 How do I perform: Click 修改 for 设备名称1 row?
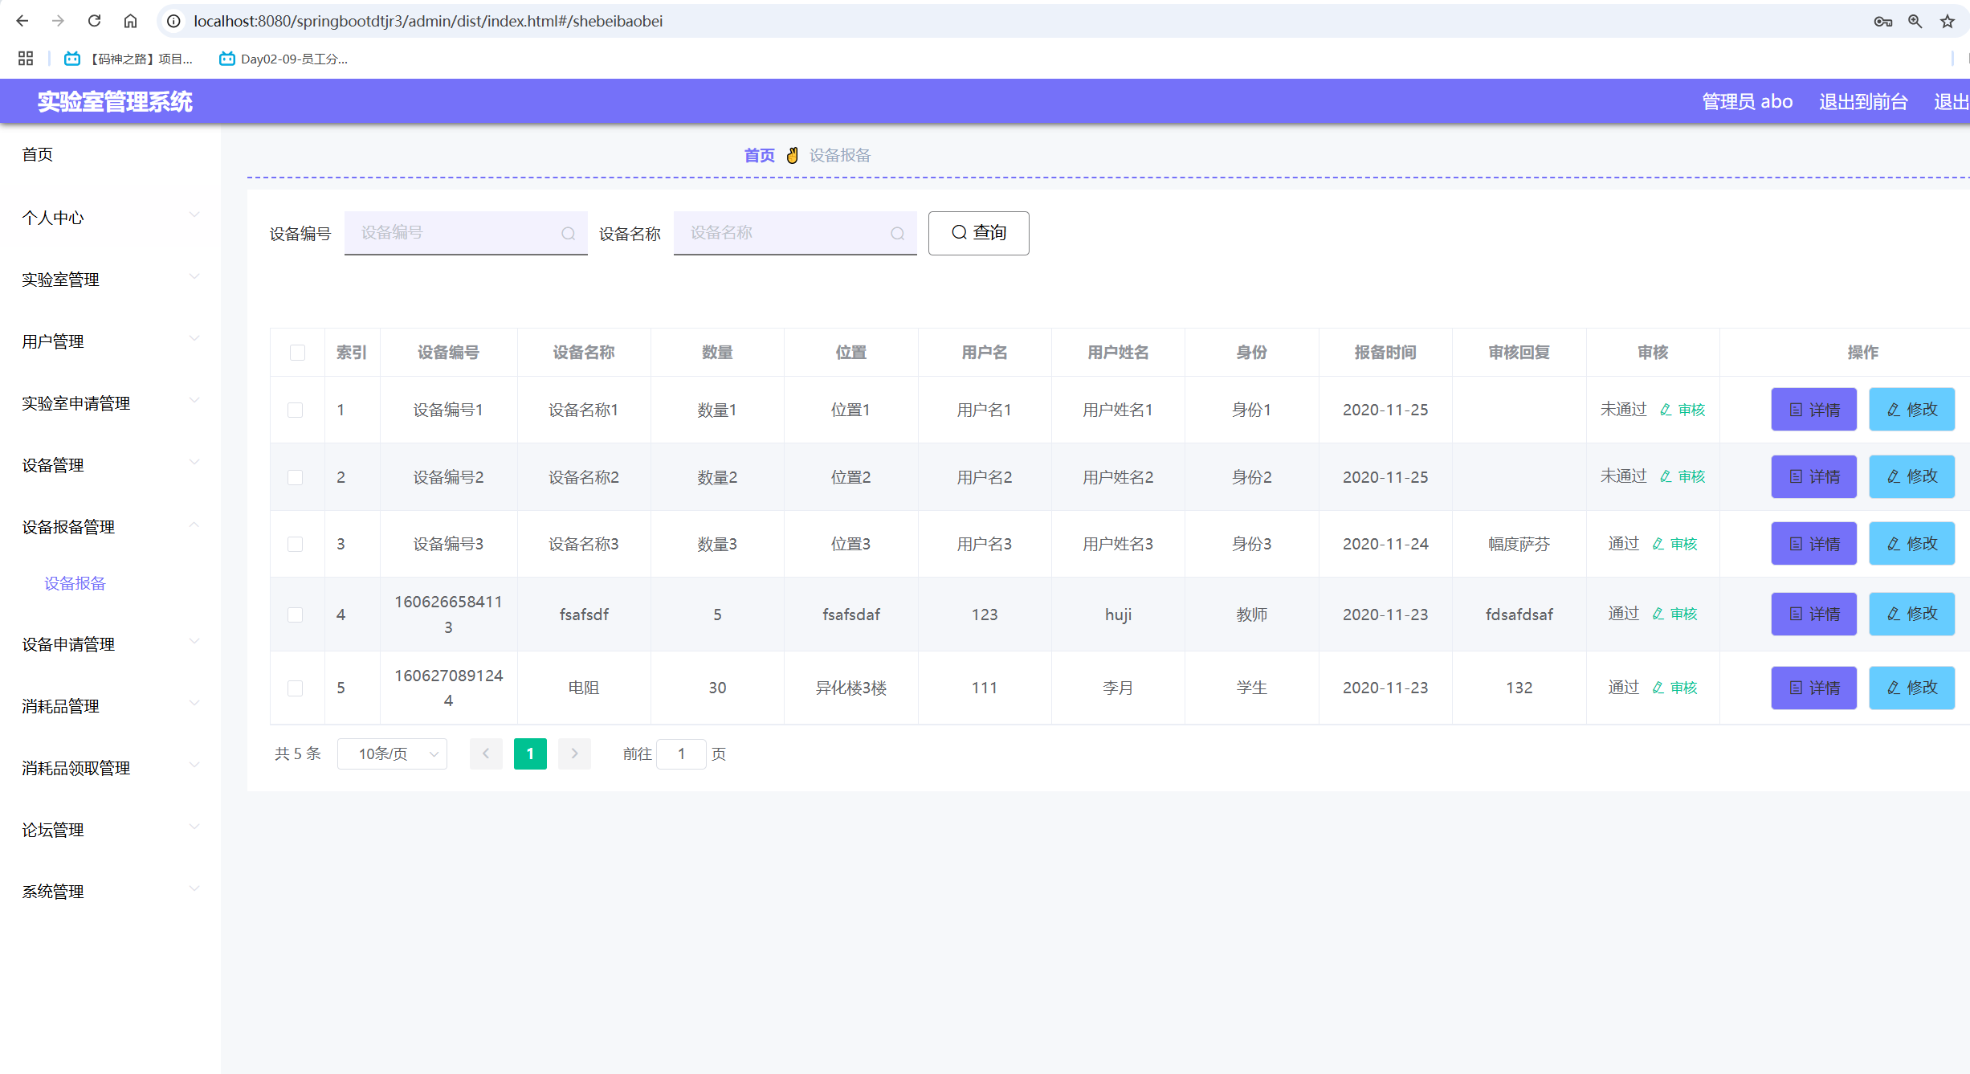(x=1912, y=410)
